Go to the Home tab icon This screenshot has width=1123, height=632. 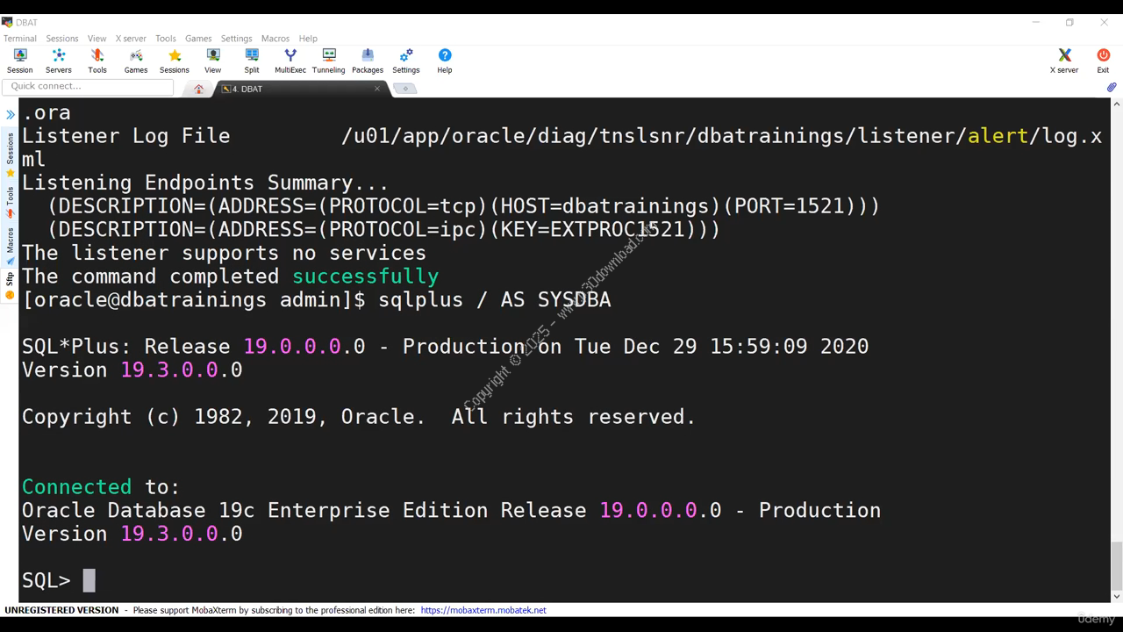(x=198, y=89)
